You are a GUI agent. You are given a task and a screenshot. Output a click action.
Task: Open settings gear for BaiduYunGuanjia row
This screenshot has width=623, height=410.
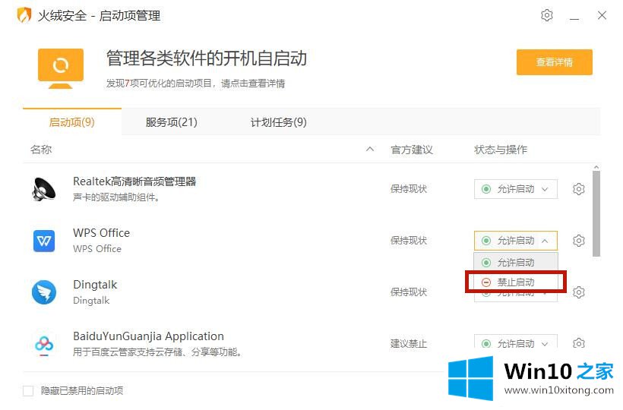(x=578, y=343)
